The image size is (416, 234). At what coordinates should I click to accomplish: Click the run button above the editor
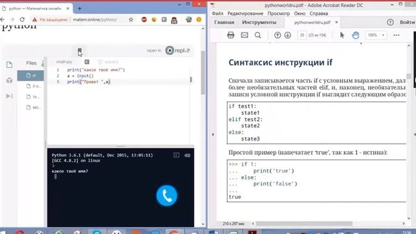click(79, 50)
